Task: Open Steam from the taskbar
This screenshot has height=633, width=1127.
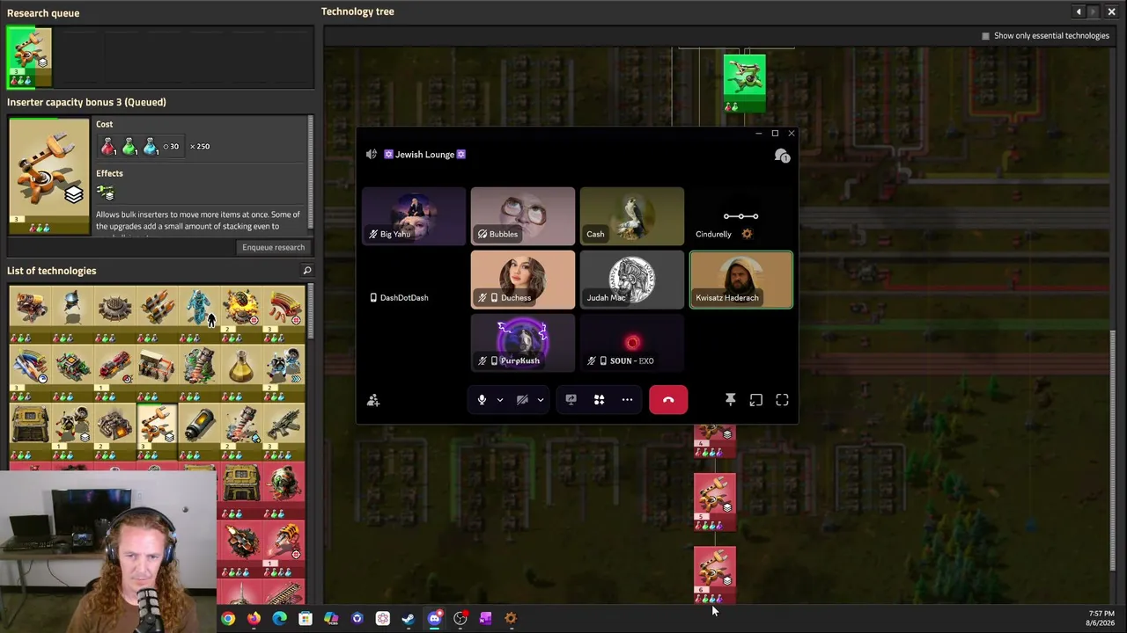Action: (x=408, y=619)
